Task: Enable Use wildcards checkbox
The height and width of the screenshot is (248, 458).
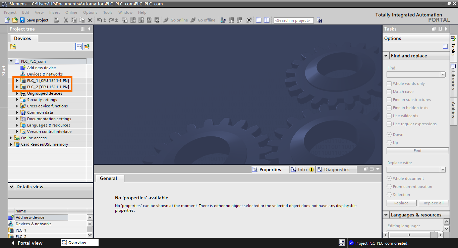Action: (x=389, y=116)
